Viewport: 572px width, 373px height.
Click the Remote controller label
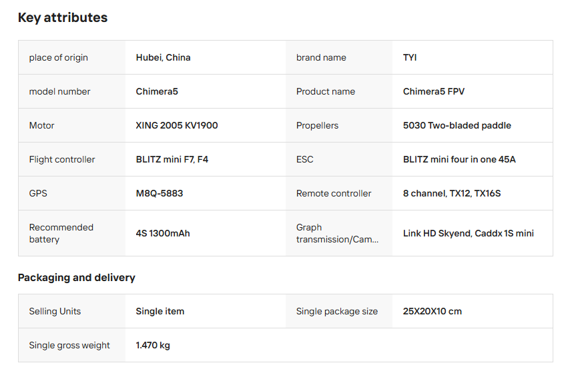(334, 194)
